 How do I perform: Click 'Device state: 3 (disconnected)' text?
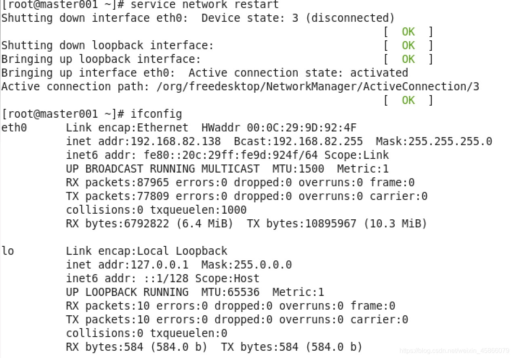298,18
